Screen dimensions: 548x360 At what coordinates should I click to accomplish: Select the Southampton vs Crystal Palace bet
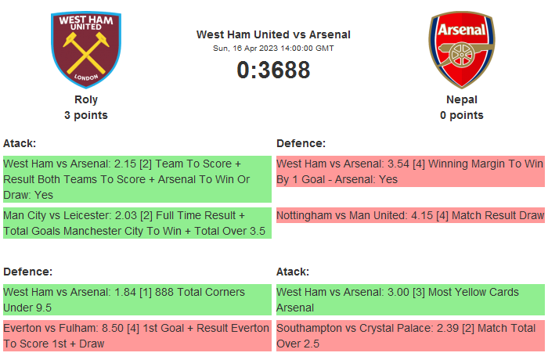pyautogui.click(x=409, y=336)
